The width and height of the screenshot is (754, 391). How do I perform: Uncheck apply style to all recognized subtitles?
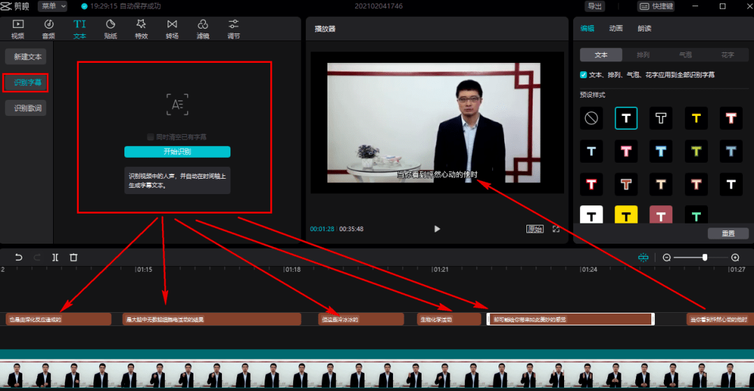coord(583,75)
